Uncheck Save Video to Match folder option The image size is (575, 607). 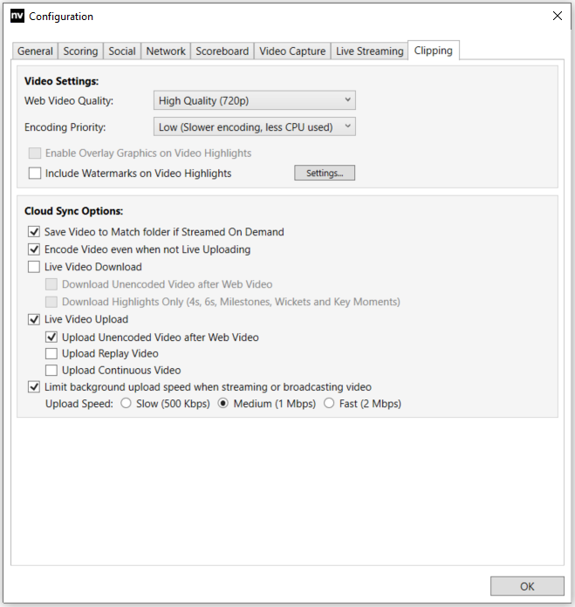(35, 232)
